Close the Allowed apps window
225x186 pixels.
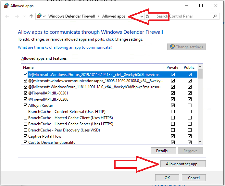coord(216,6)
